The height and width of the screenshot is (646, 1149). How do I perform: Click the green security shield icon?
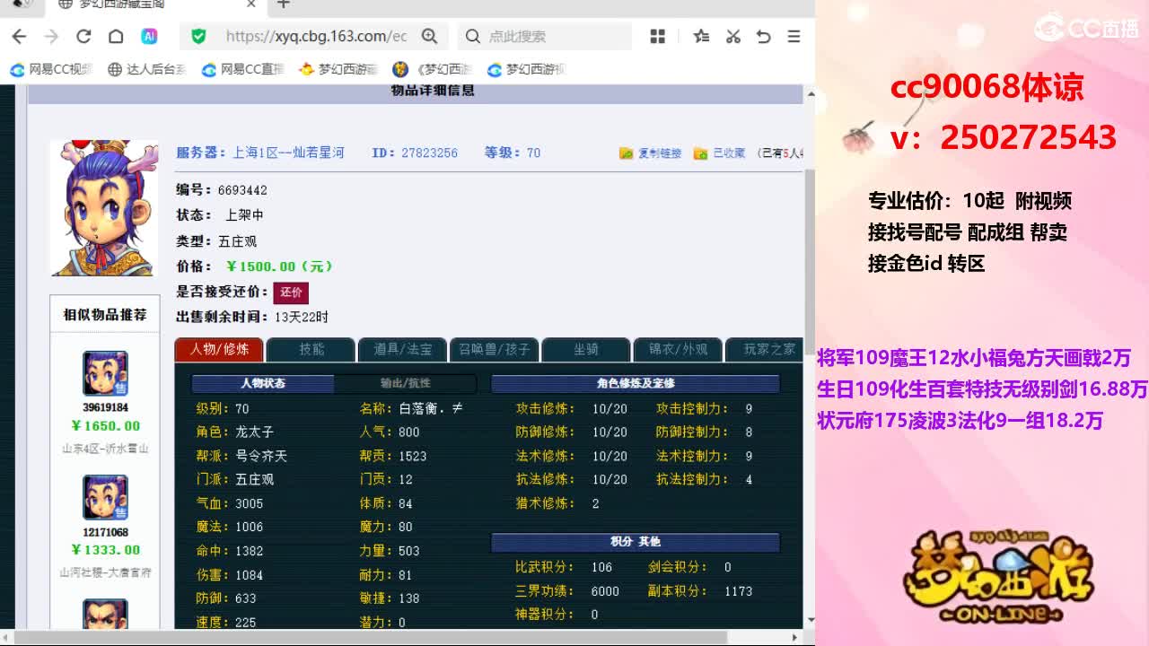(198, 36)
